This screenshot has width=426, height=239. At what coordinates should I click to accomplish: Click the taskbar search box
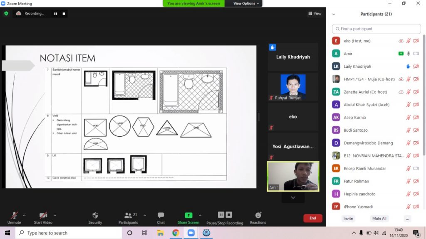[69, 233]
